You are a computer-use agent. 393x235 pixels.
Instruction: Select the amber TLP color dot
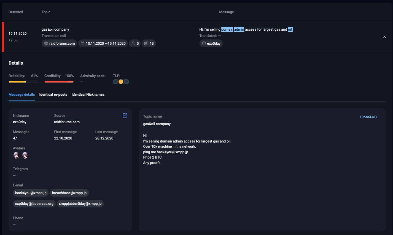pos(121,82)
